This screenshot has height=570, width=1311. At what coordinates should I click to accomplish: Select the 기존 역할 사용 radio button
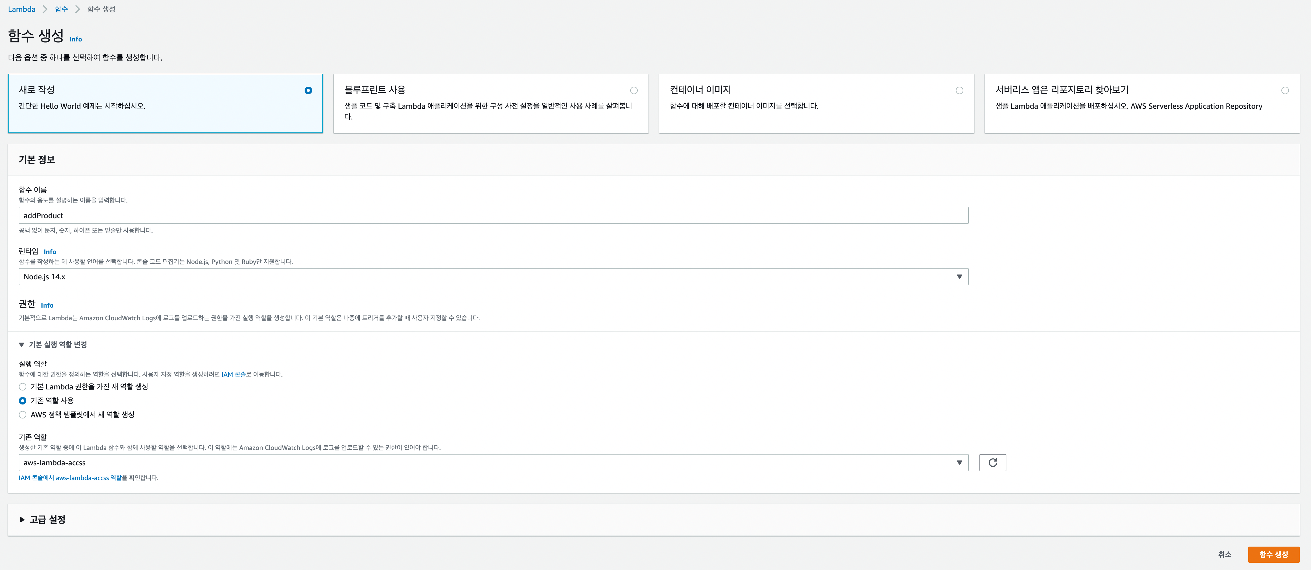click(x=23, y=400)
